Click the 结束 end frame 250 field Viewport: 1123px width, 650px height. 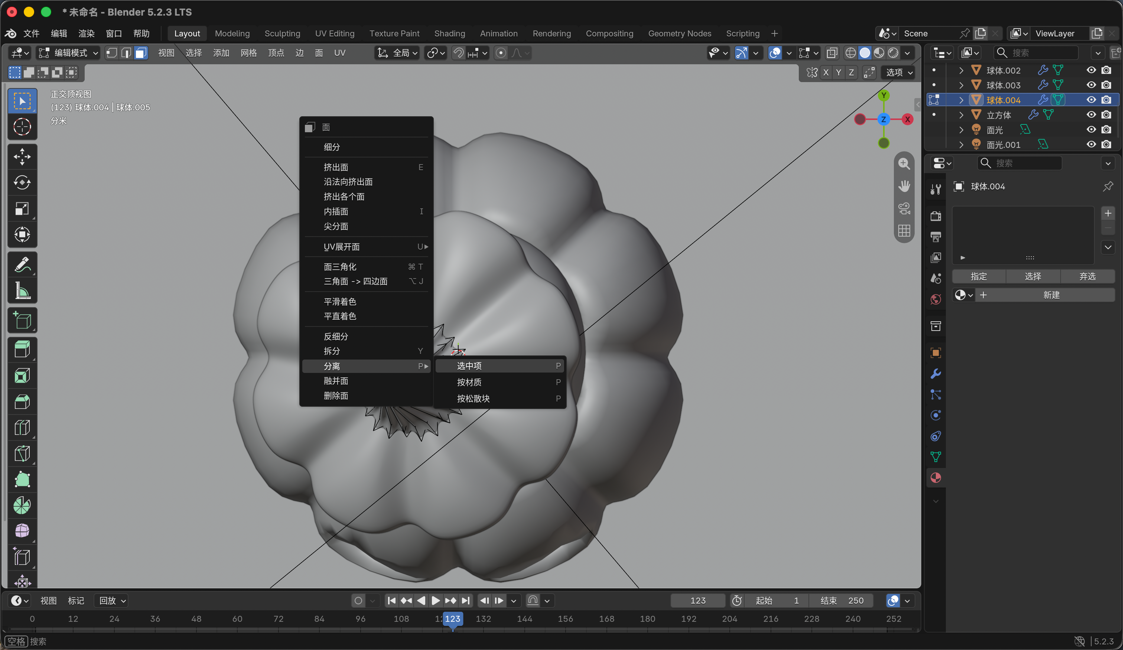(842, 601)
